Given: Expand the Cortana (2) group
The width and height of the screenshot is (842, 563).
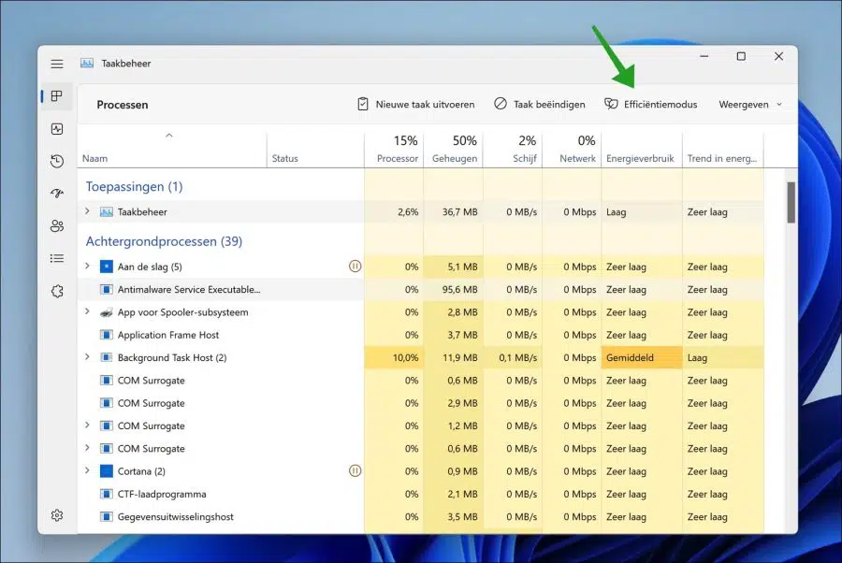Looking at the screenshot, I should coord(87,470).
